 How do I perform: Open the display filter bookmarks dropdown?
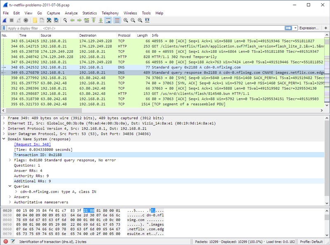(x=4, y=28)
